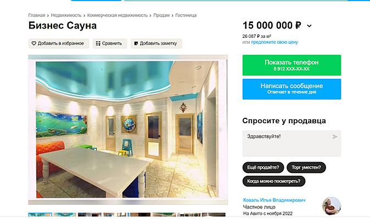This screenshot has height=219, width=370.
Task: Click into the Здравствуйте! message field
Action: pos(291,143)
